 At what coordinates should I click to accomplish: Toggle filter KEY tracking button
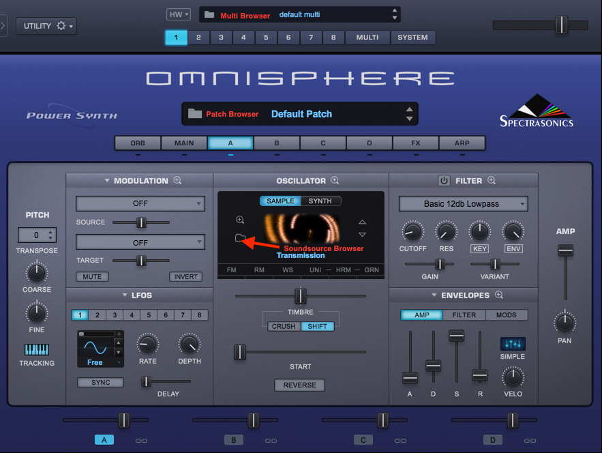coord(479,248)
